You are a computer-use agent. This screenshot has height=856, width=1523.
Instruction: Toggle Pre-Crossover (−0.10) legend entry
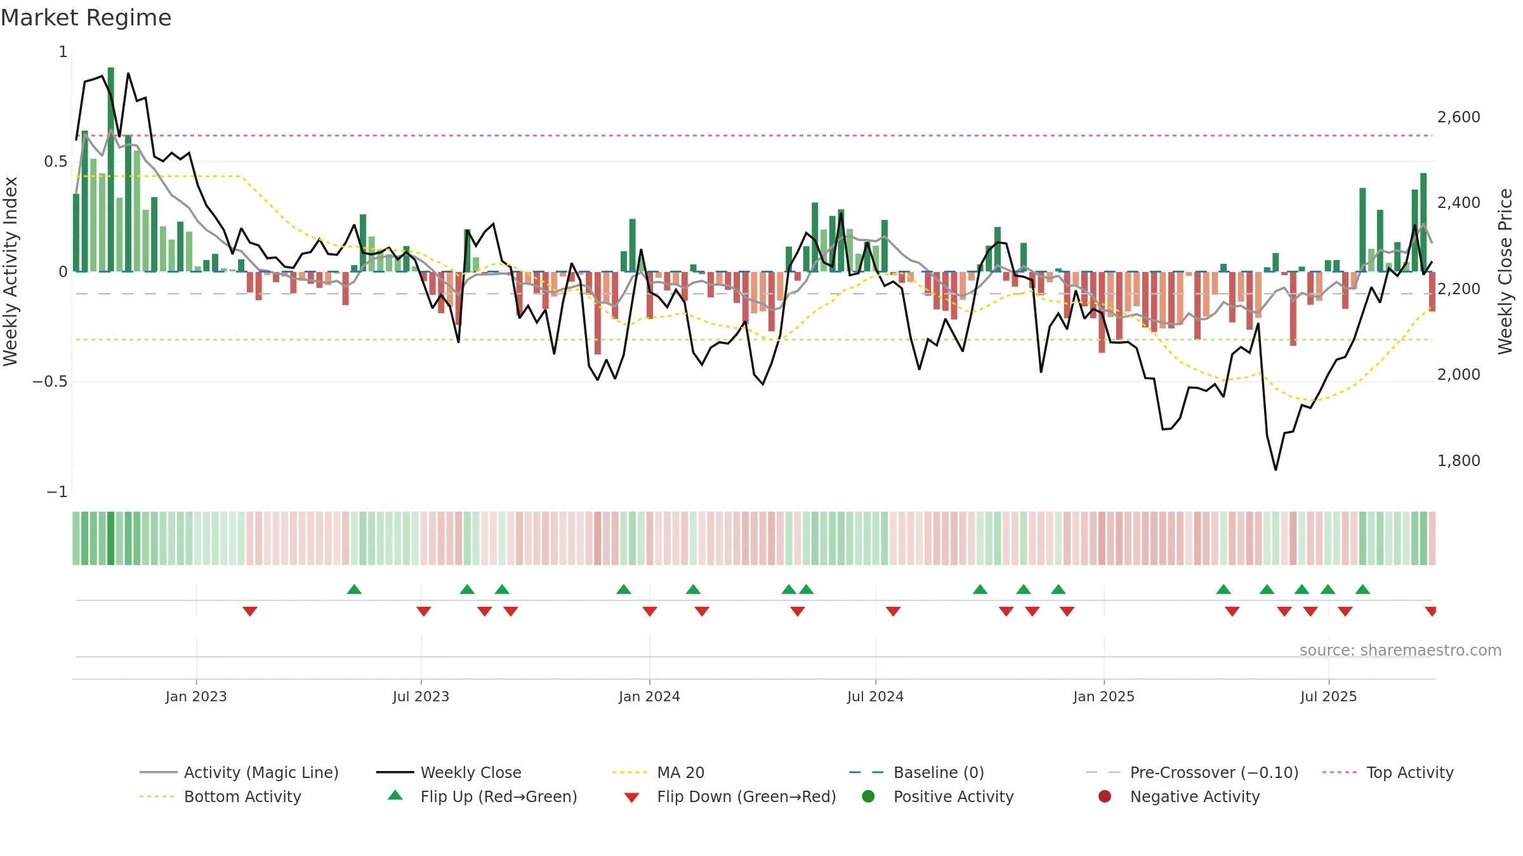coord(1192,772)
